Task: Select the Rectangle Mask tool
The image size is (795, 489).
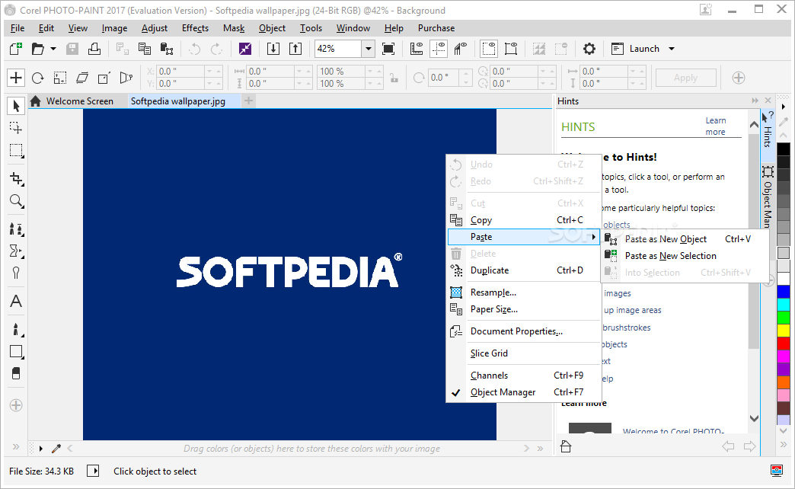Action: 16,151
